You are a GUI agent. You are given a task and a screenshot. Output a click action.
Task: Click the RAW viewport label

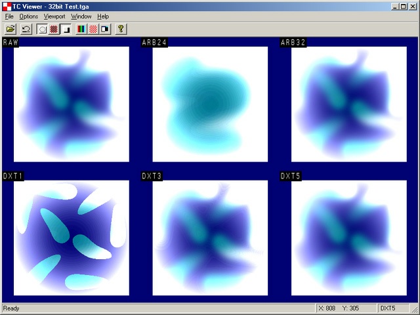point(10,42)
